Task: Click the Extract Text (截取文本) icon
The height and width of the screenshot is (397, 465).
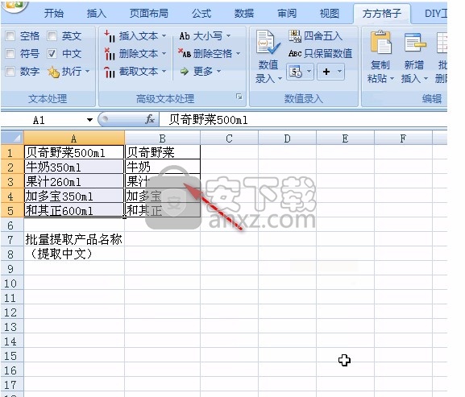Action: [x=110, y=72]
